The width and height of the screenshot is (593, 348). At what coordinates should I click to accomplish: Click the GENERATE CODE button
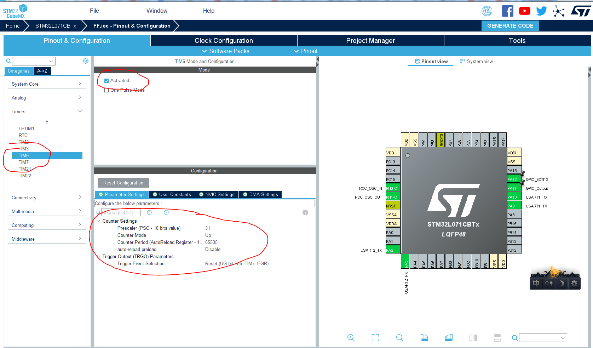(510, 25)
